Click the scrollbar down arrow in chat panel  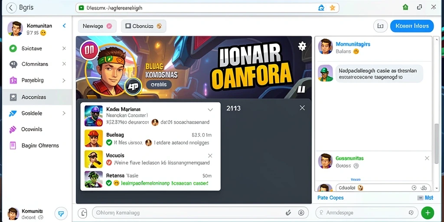pos(437,188)
